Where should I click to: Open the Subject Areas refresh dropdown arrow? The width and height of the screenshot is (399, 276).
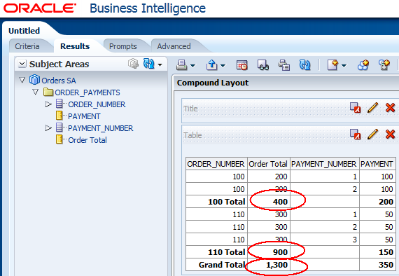tap(160, 64)
